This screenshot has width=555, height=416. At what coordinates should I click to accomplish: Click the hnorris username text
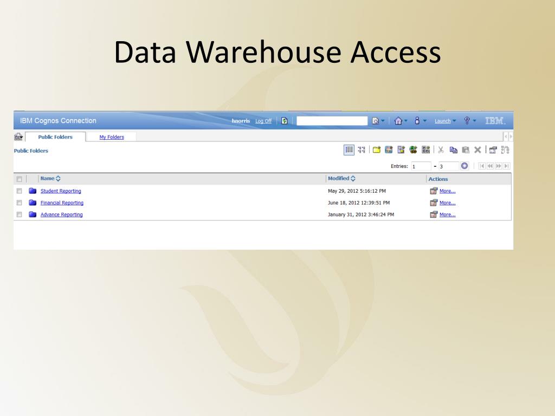241,121
